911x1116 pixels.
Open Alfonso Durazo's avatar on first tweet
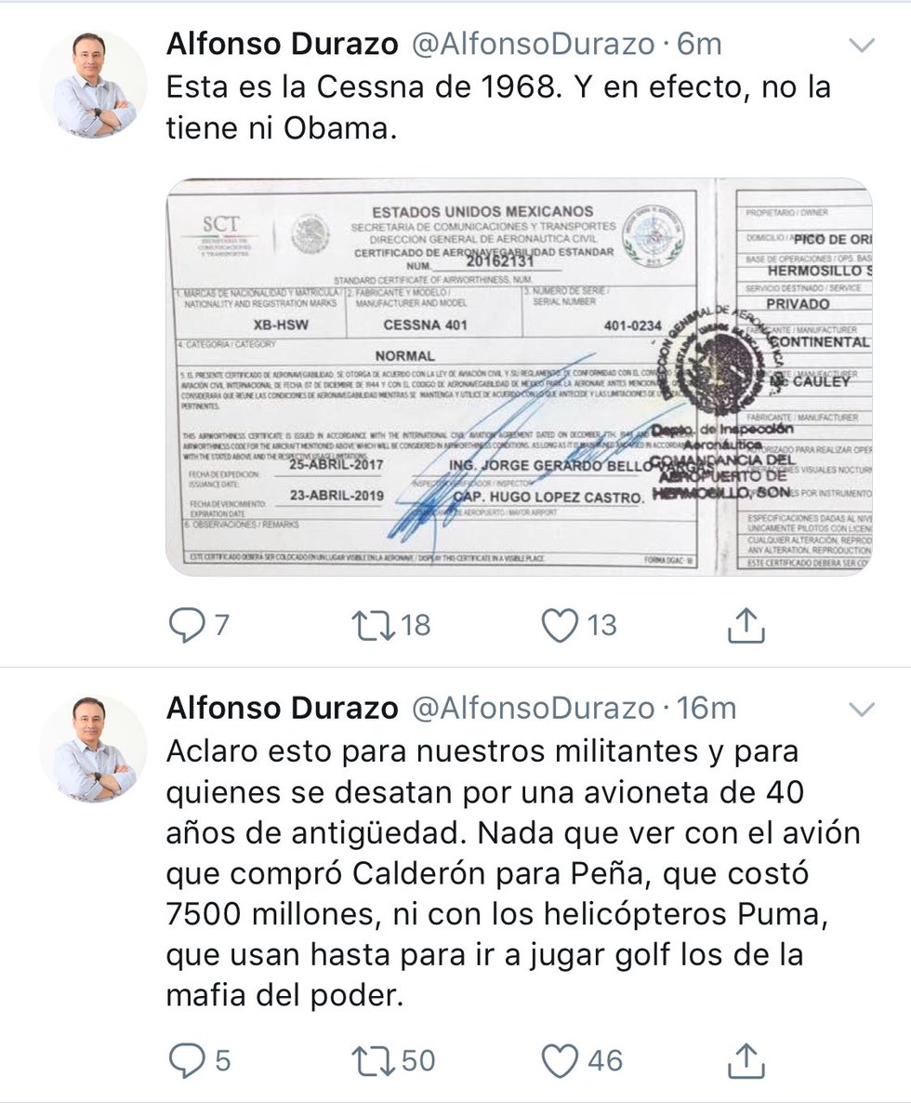[x=93, y=85]
